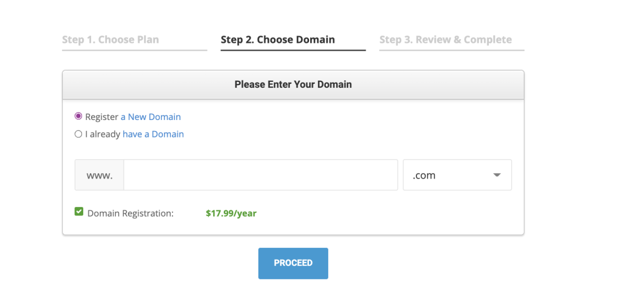Click into the domain name text field
Screen dimensions: 618x298
(x=260, y=175)
